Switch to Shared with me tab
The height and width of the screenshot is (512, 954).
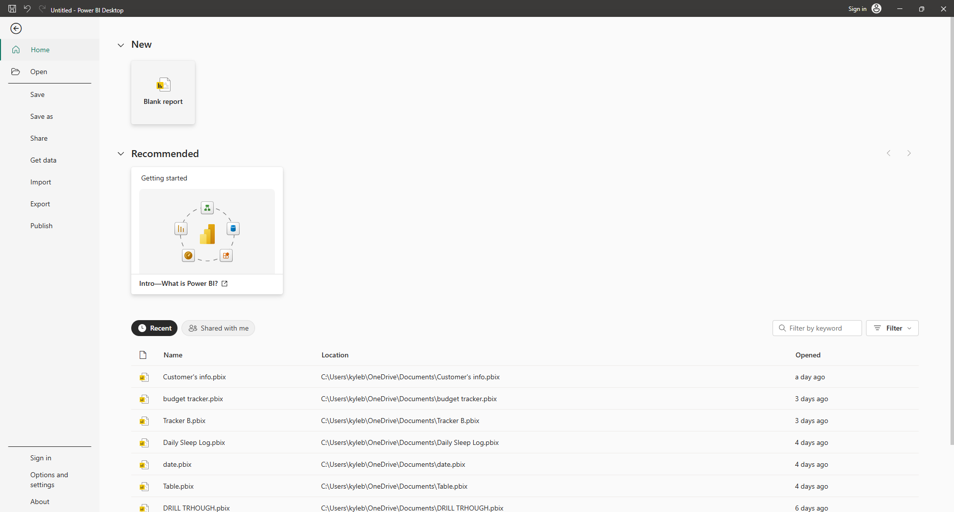pyautogui.click(x=218, y=328)
